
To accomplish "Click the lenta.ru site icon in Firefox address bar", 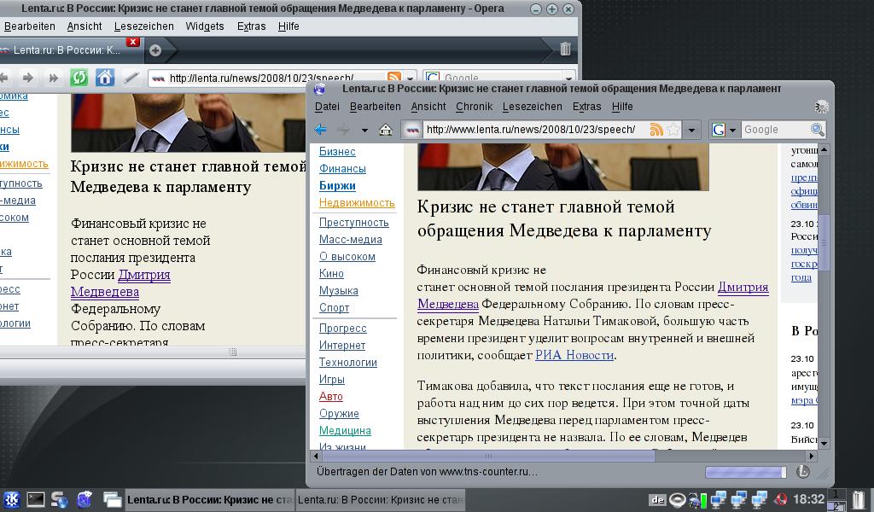I will 412,131.
